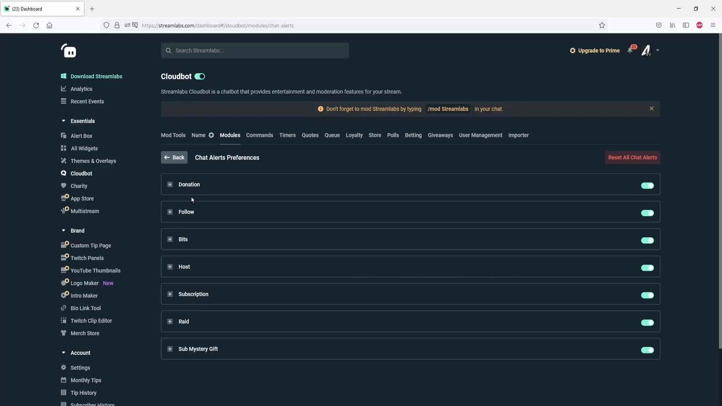Click the Recent Events list icon
This screenshot has height=406, width=722.
coord(64,101)
